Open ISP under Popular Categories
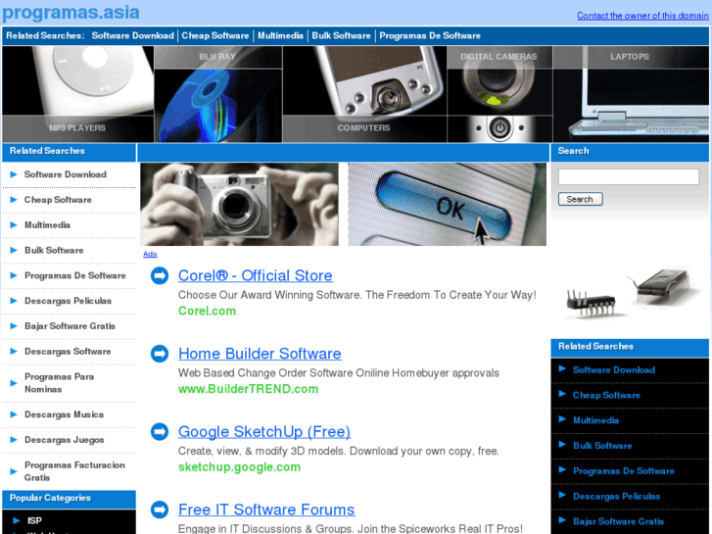The height and width of the screenshot is (534, 712). tap(34, 521)
